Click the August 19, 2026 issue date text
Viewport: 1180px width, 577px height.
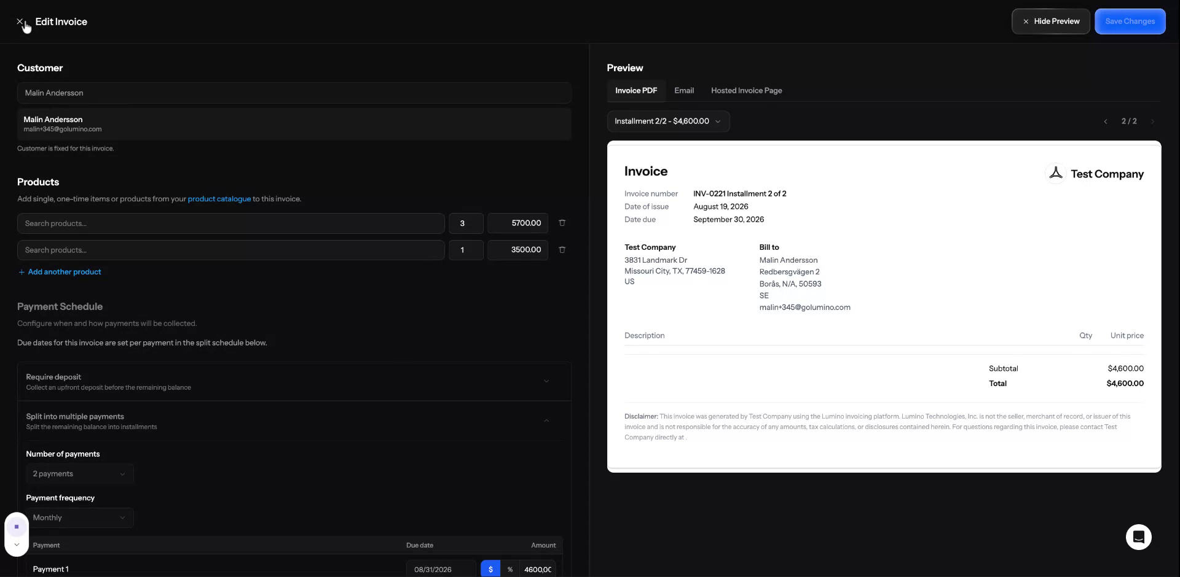(x=720, y=207)
